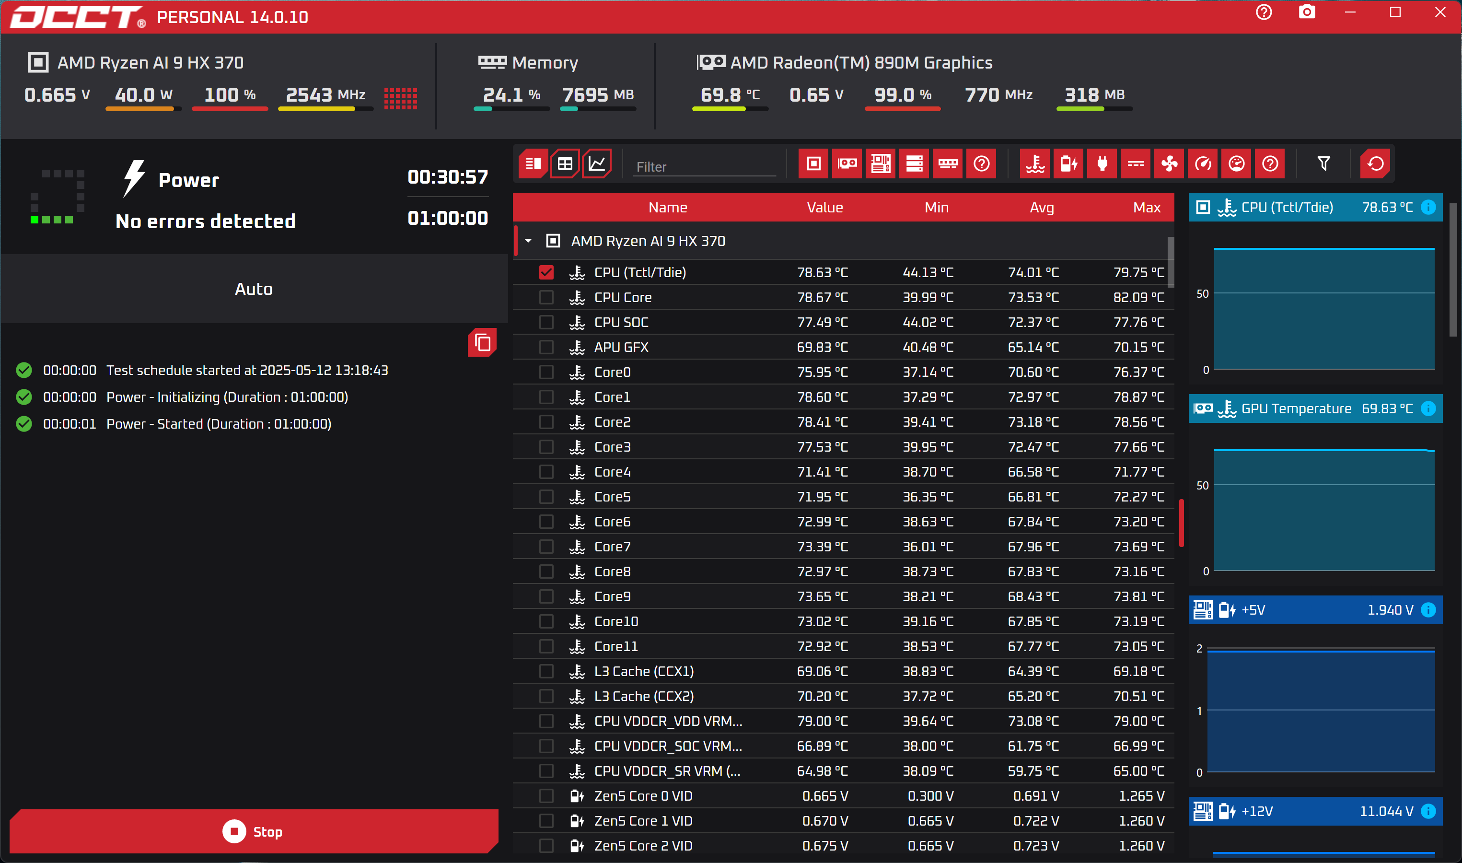The width and height of the screenshot is (1462, 863).
Task: Check the APU GFX sensor checkbox
Action: [x=545, y=347]
